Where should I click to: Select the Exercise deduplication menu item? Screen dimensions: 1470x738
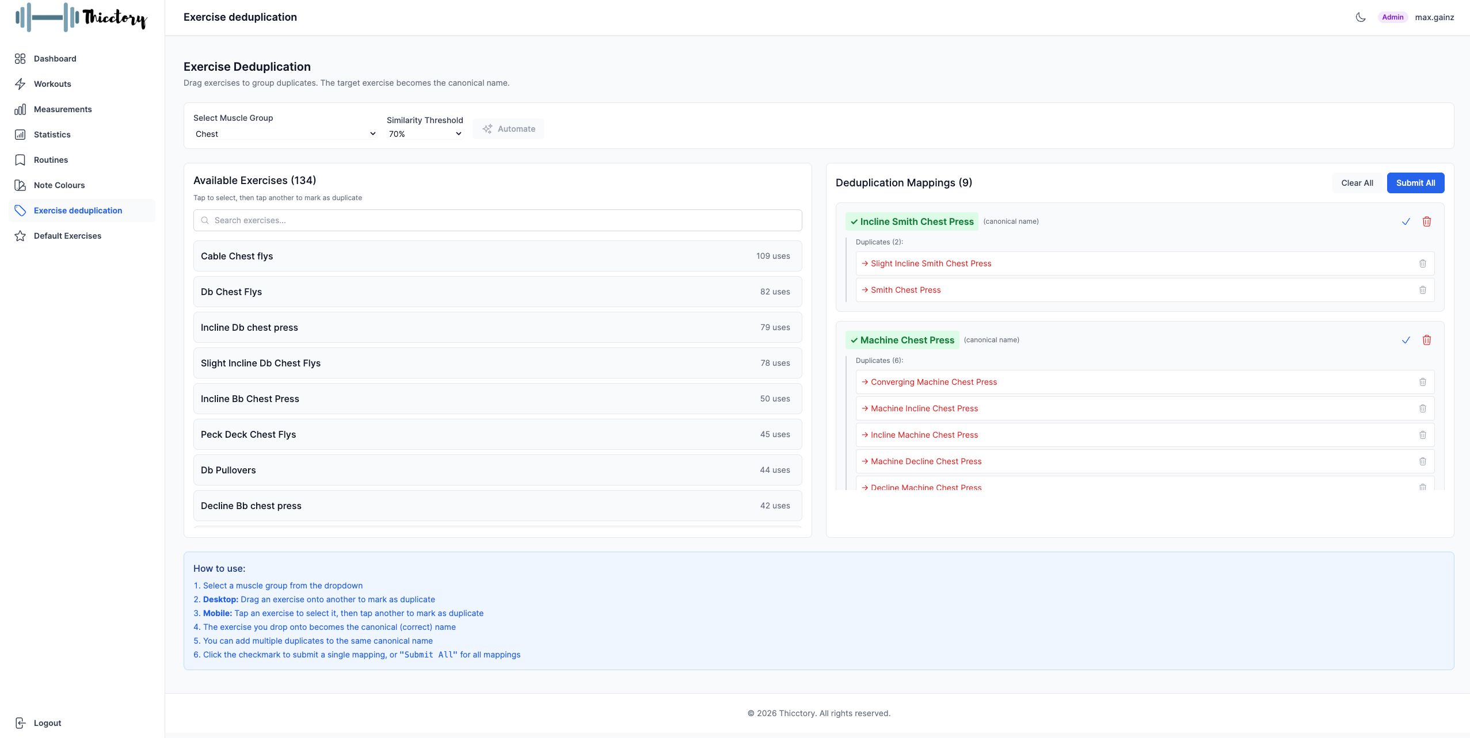point(77,210)
